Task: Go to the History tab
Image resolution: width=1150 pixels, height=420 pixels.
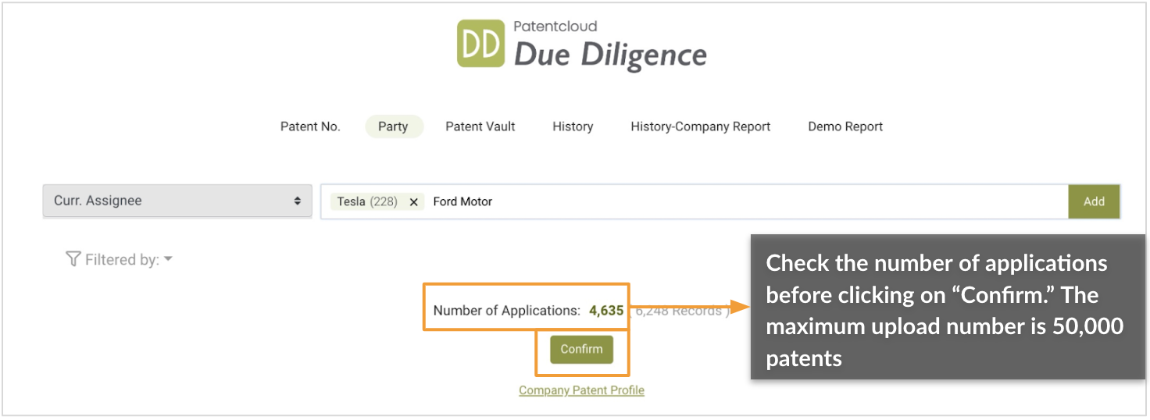Action: tap(573, 126)
